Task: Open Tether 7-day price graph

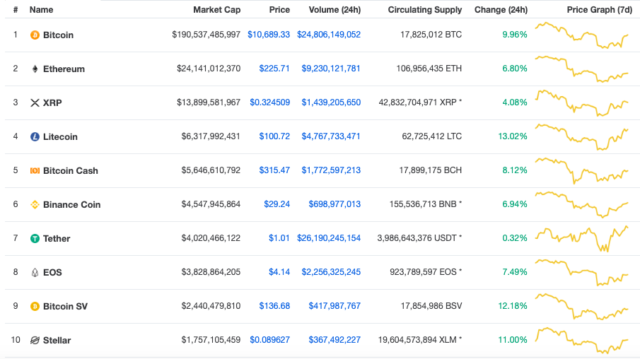Action: (x=581, y=239)
